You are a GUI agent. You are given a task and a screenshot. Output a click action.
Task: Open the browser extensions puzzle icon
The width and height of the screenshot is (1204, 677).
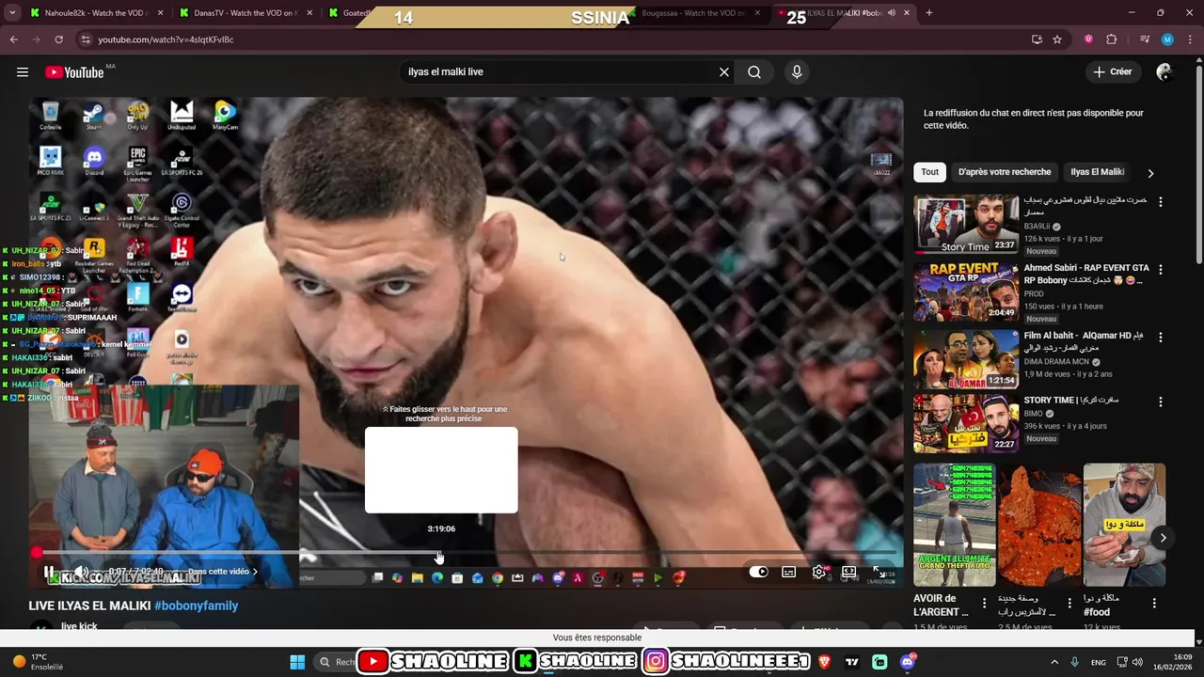click(x=1112, y=39)
